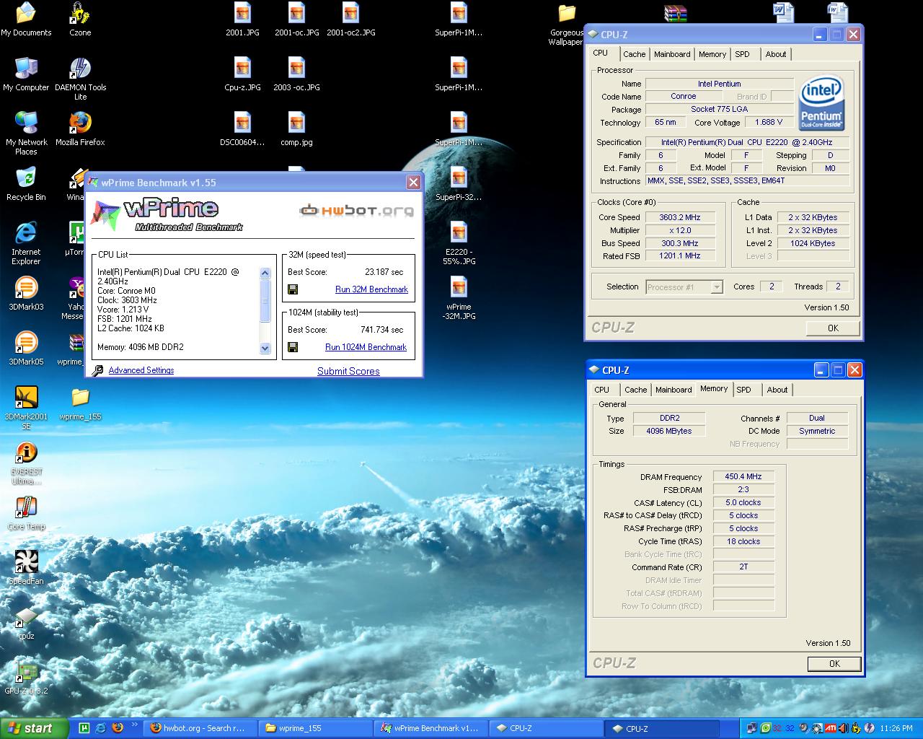Click Run 1024M Benchmark link

(366, 347)
